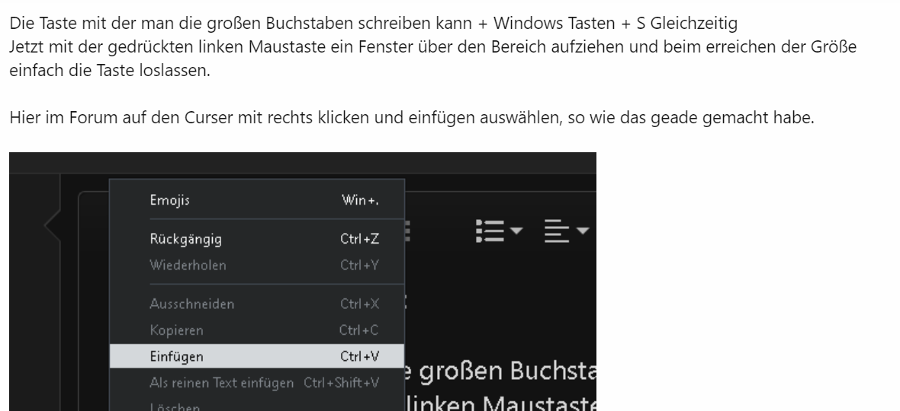Expand the text alignment dropdown arrow
The height and width of the screenshot is (411, 900).
583,231
